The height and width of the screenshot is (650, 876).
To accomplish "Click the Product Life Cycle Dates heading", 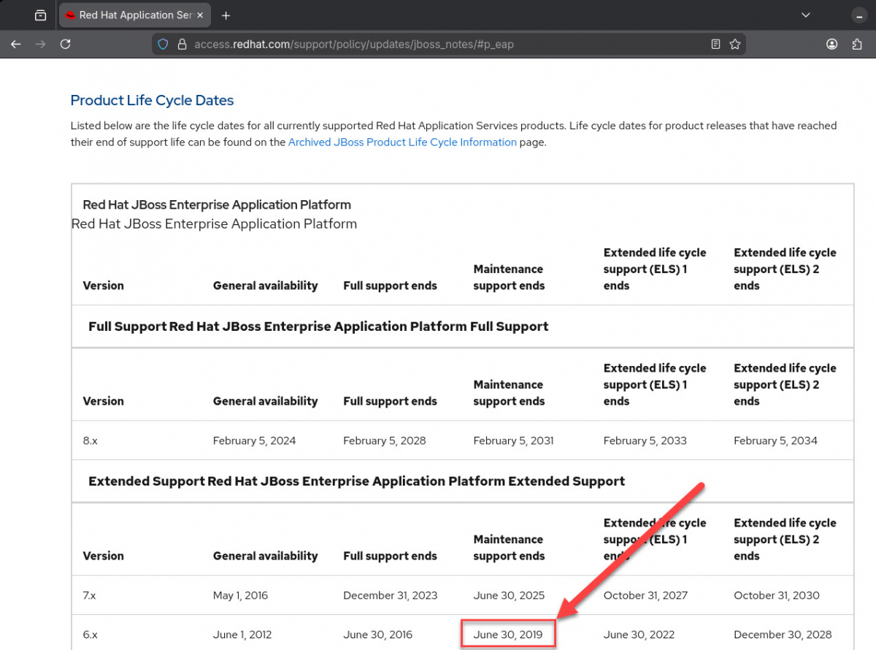I will pos(152,101).
